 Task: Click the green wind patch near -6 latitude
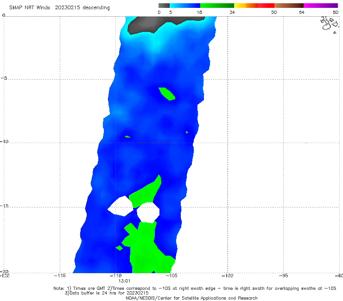(x=167, y=94)
